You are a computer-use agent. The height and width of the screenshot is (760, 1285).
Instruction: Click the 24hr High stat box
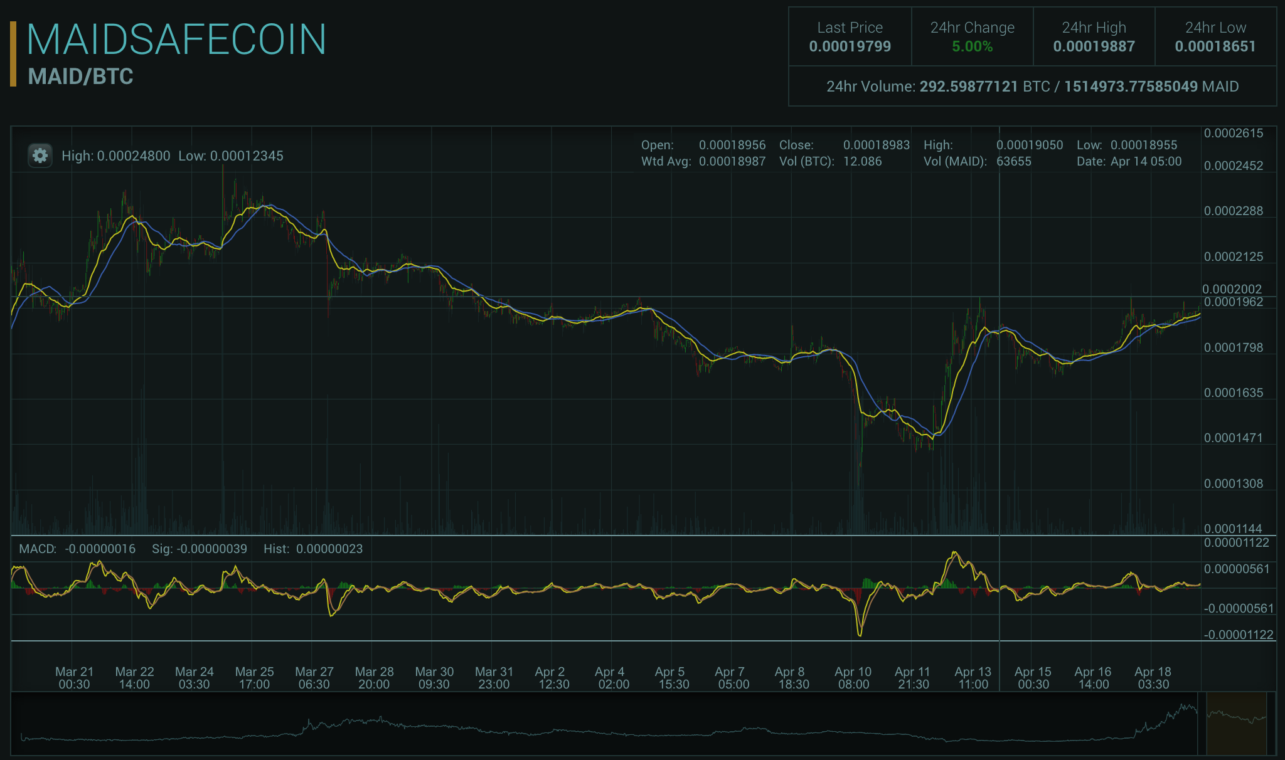coord(1094,36)
